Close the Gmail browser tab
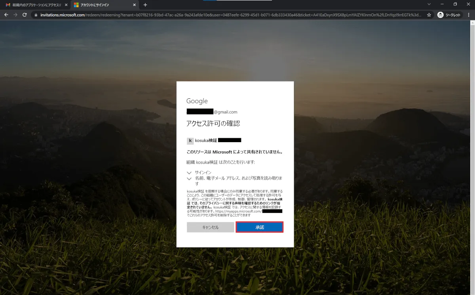The height and width of the screenshot is (295, 475). (x=66, y=5)
